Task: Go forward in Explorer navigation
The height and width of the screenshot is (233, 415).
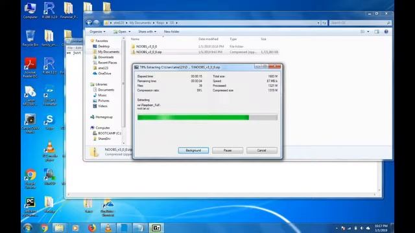Action: coord(97,23)
